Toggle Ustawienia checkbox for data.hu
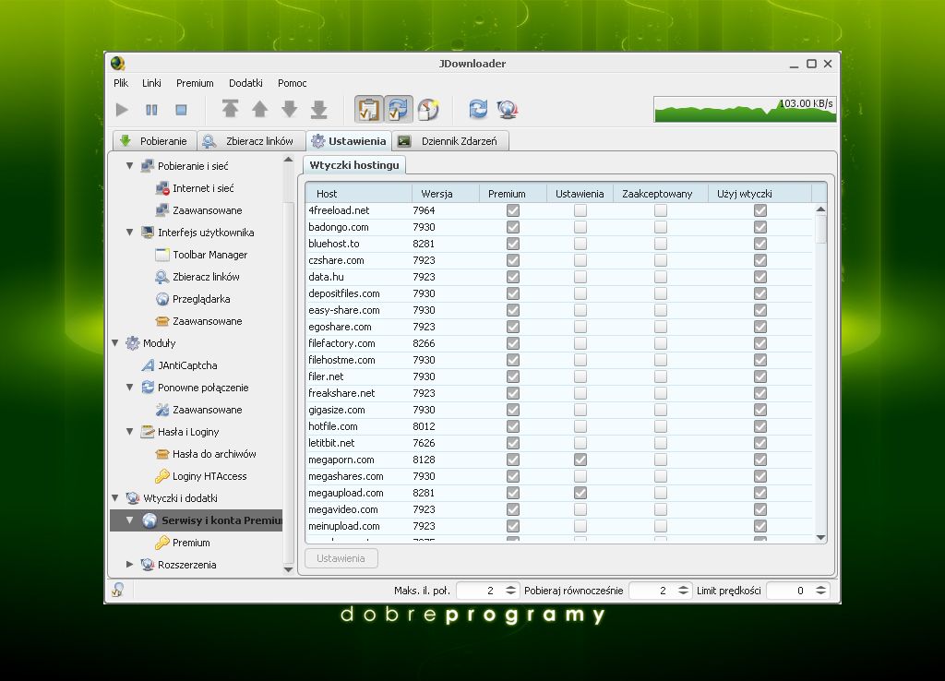 (x=580, y=277)
